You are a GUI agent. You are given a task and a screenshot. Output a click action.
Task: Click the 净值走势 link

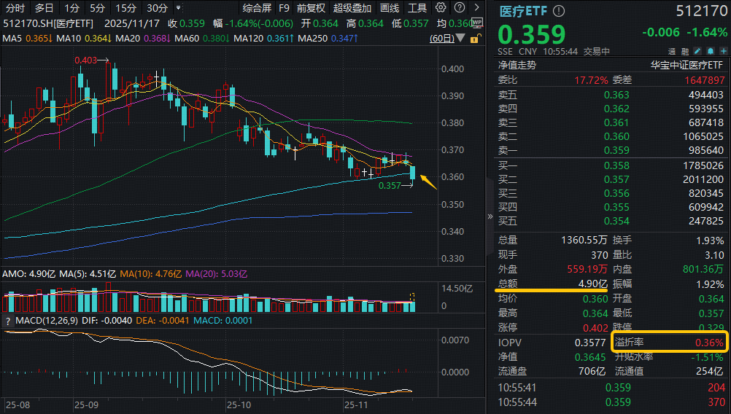click(x=517, y=64)
